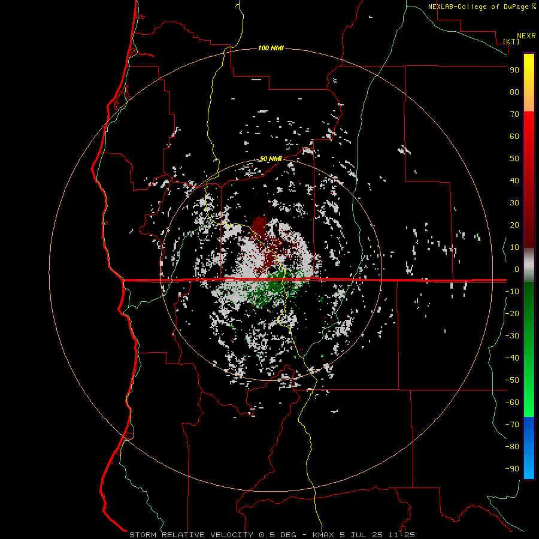This screenshot has height=539, width=539.
Task: Click the -50 scale value
Action: click(x=512, y=380)
